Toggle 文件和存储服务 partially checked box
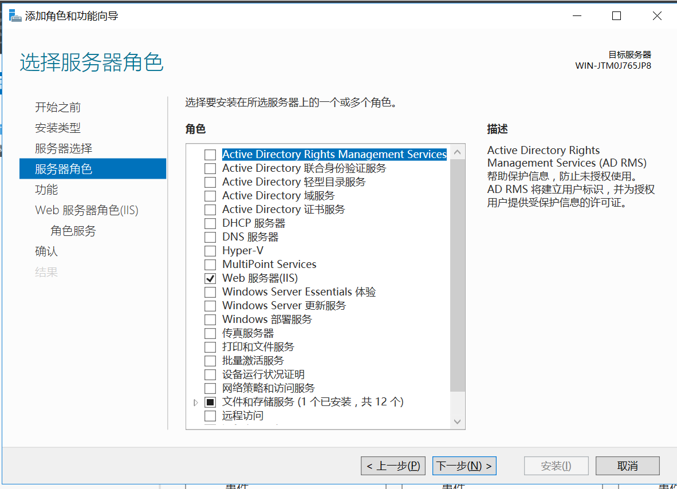Image resolution: width=677 pixels, height=489 pixels. [210, 402]
